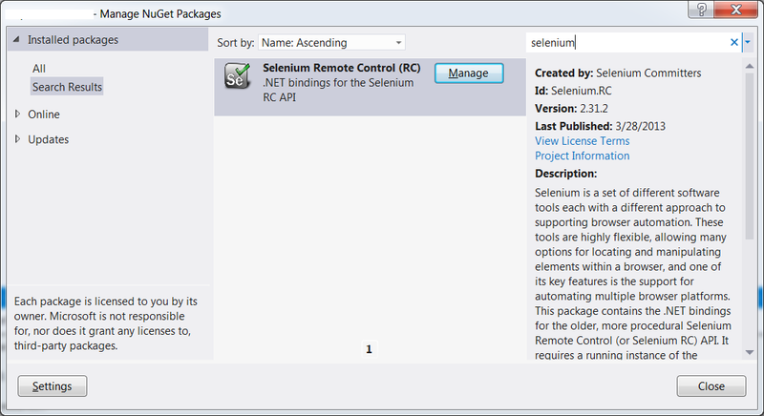Click scrollbar down arrow in details pane
The image size is (764, 416).
(750, 352)
